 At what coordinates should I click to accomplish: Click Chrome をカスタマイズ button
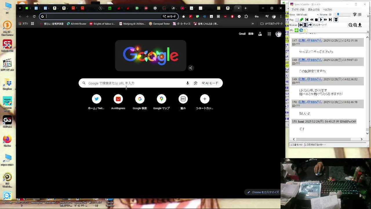[263, 192]
